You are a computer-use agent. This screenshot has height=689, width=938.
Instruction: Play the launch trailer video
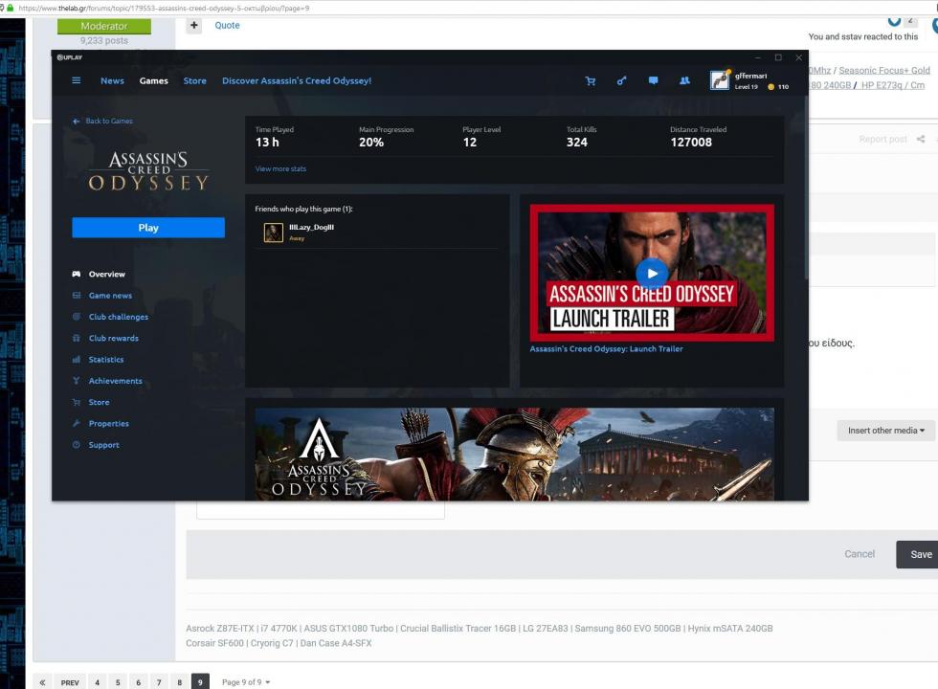[652, 274]
